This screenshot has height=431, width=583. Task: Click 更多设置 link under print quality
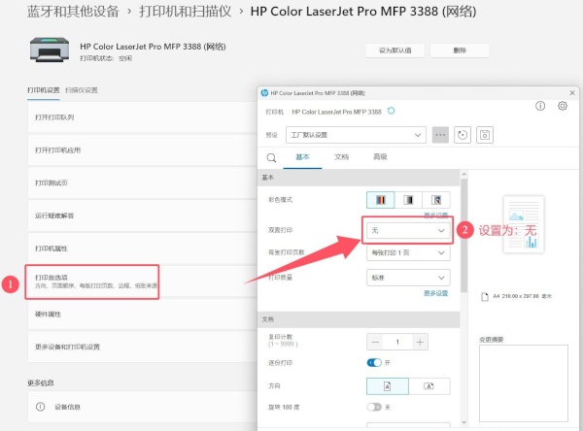(x=435, y=293)
